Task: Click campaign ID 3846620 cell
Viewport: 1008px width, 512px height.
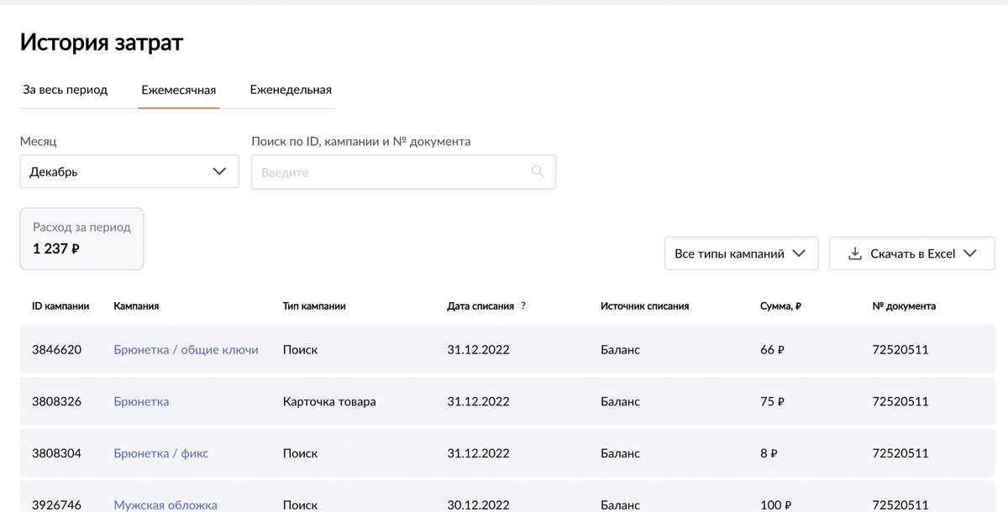Action: coord(56,350)
